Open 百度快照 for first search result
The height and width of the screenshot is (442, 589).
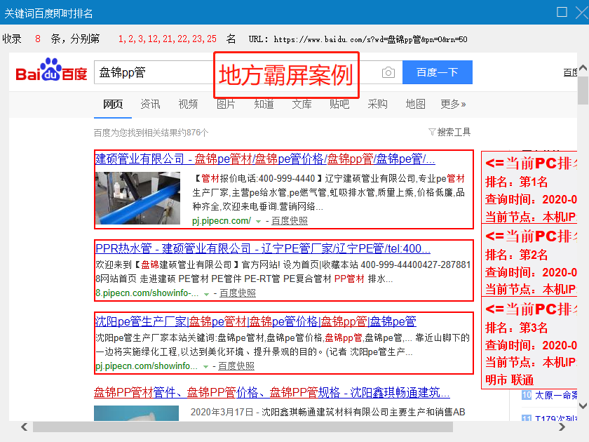click(289, 221)
